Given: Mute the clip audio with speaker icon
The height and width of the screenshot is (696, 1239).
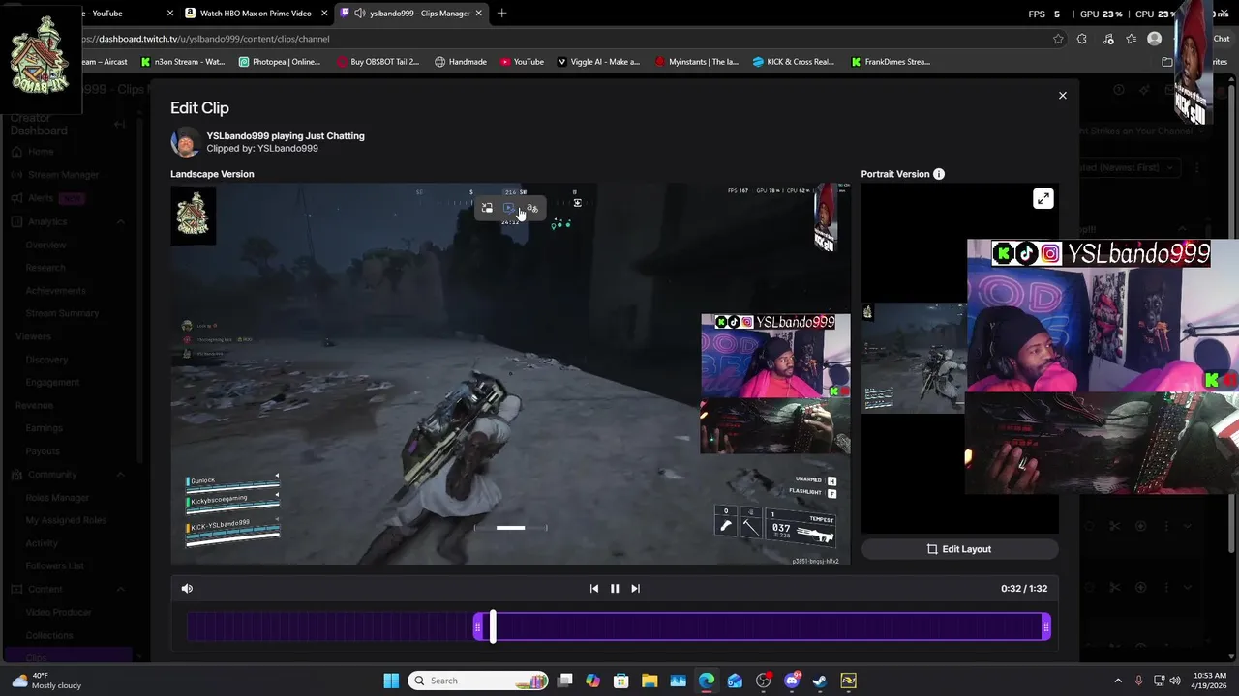Looking at the screenshot, I should (x=187, y=588).
